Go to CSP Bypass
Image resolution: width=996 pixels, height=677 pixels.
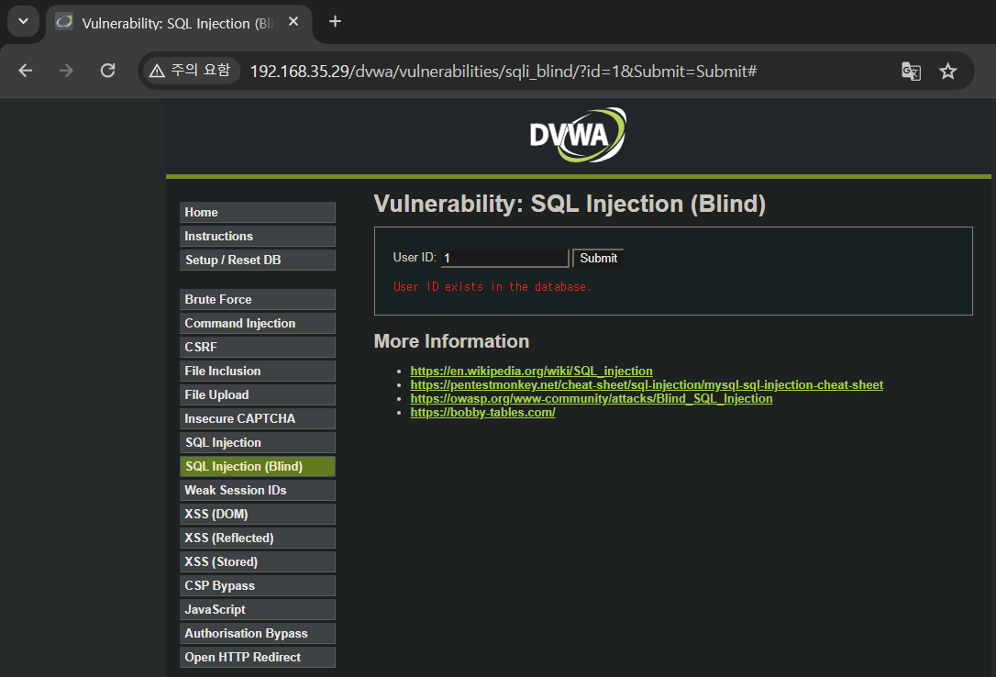(258, 585)
